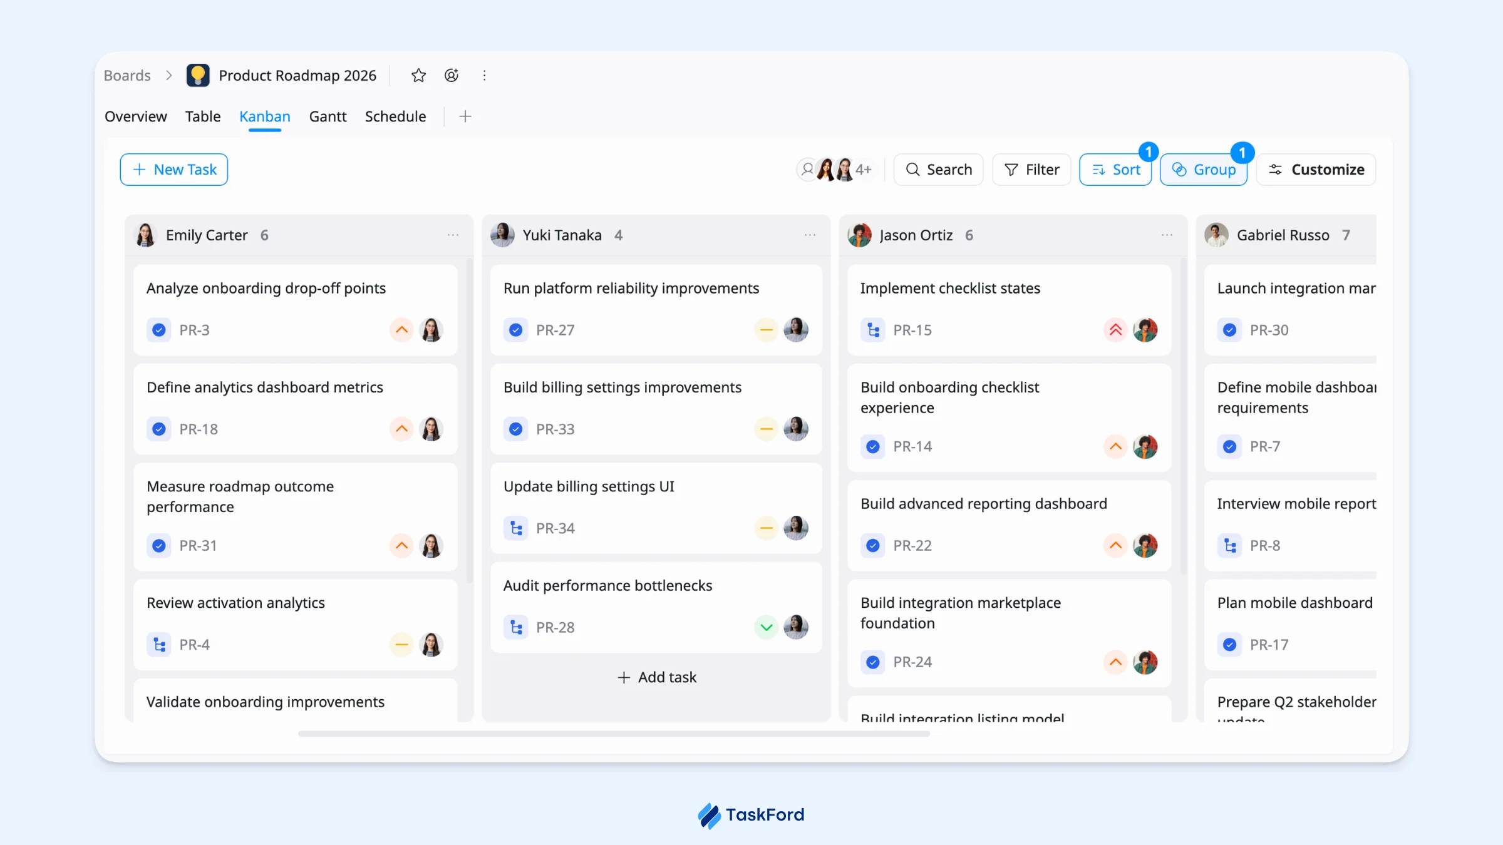The height and width of the screenshot is (845, 1503).
Task: Click assignee avatar on PR-3 card
Action: 431,330
